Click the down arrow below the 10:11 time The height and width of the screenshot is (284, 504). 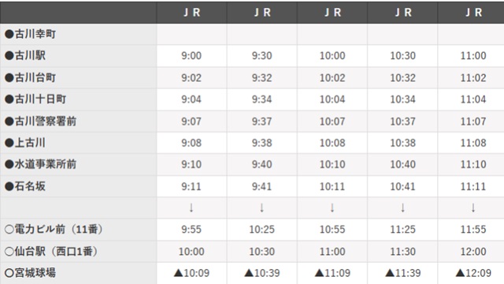332,207
